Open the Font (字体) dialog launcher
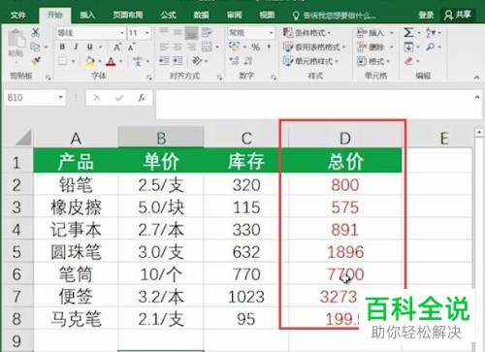 pos(149,78)
